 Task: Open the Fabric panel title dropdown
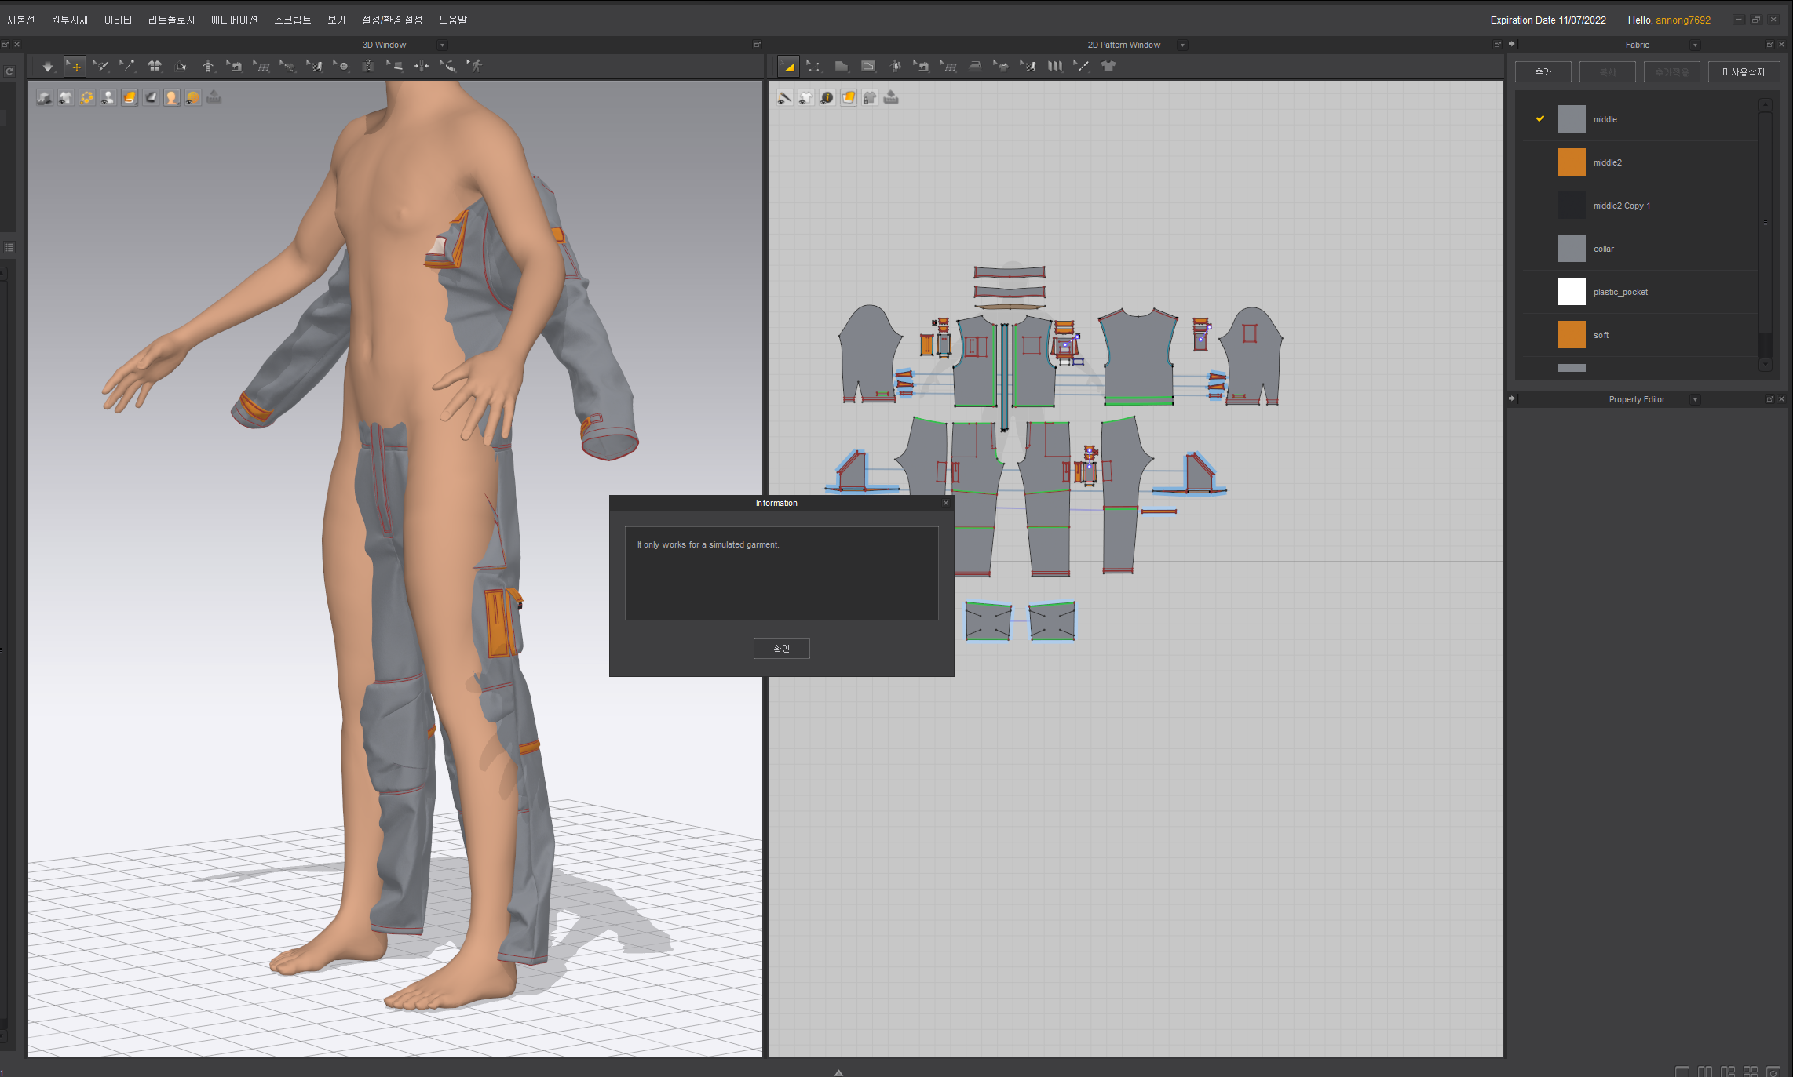coord(1695,45)
